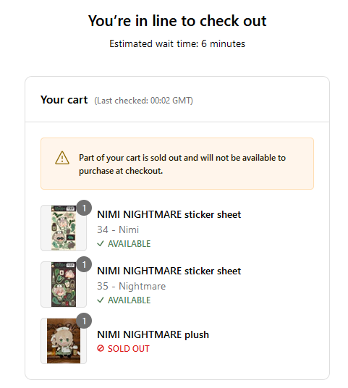Click the SOLD OUT status label
Image resolution: width=348 pixels, height=388 pixels.
tap(128, 349)
